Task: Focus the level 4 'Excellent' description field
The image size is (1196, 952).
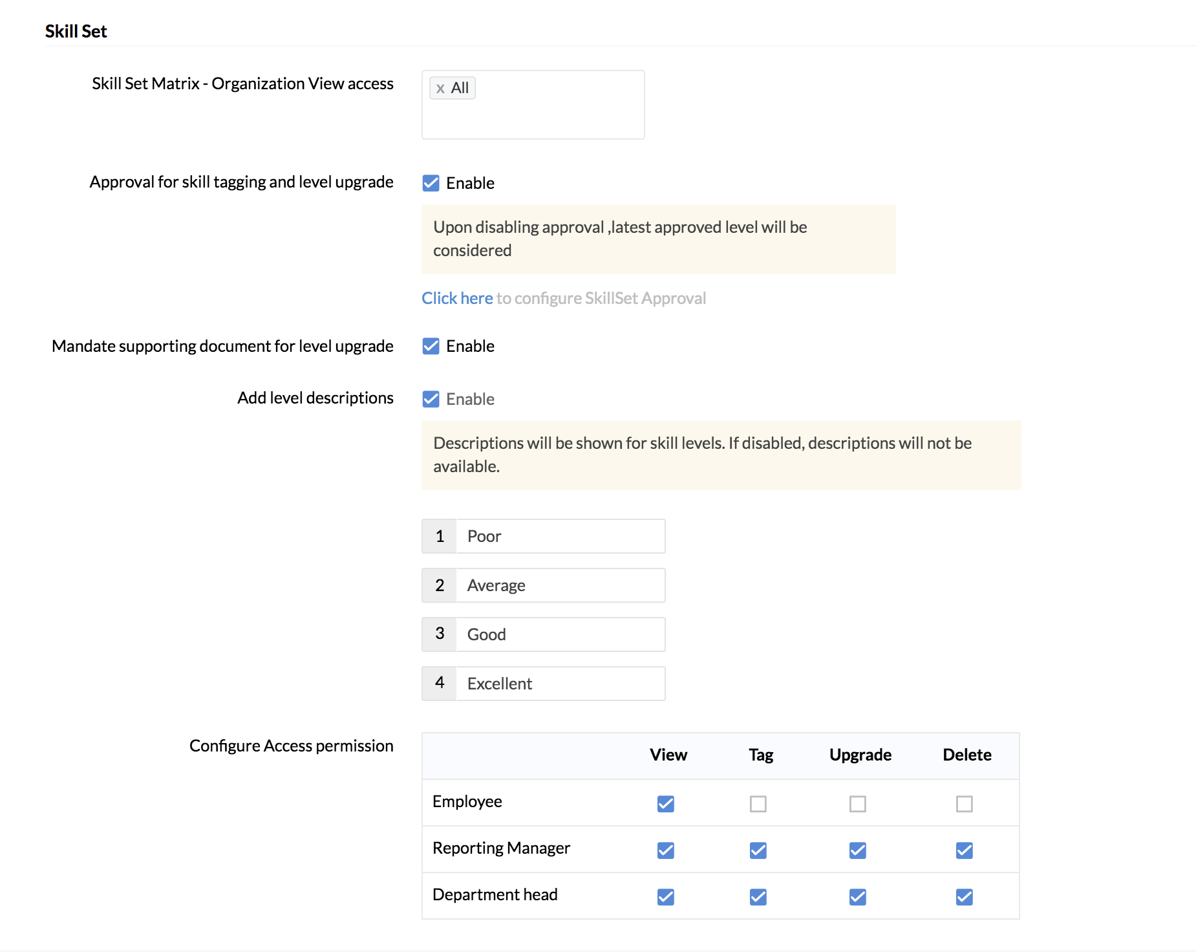Action: point(560,684)
